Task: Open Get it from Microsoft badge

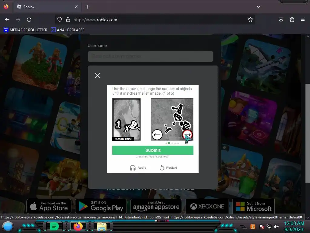Action: (253, 206)
